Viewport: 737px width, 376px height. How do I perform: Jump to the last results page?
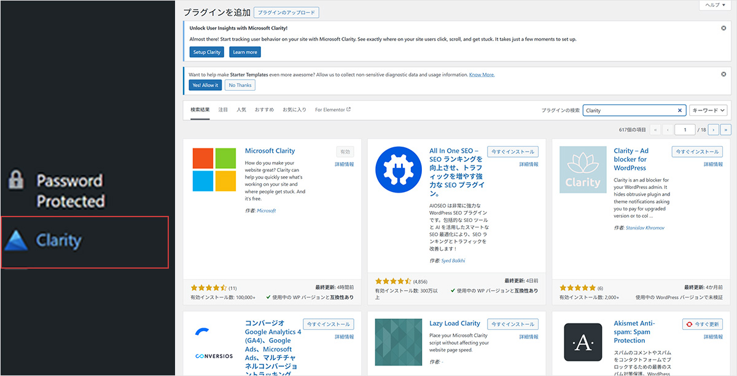point(726,129)
